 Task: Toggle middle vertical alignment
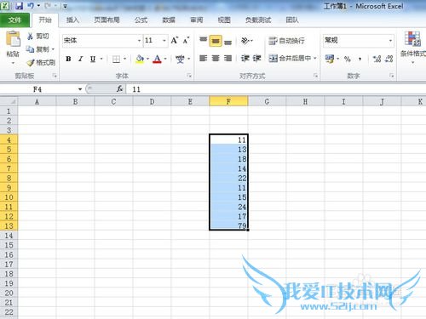point(216,41)
